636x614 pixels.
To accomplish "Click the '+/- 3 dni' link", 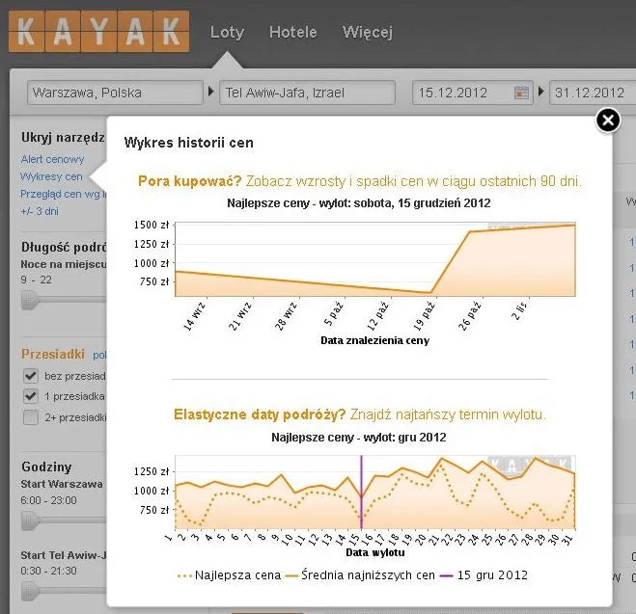I will pos(40,211).
